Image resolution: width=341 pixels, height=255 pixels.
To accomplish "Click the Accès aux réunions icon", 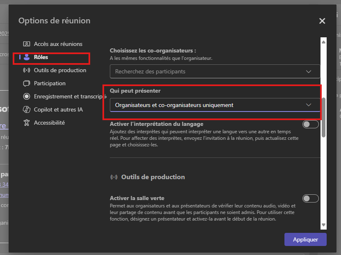I will pyautogui.click(x=27, y=44).
